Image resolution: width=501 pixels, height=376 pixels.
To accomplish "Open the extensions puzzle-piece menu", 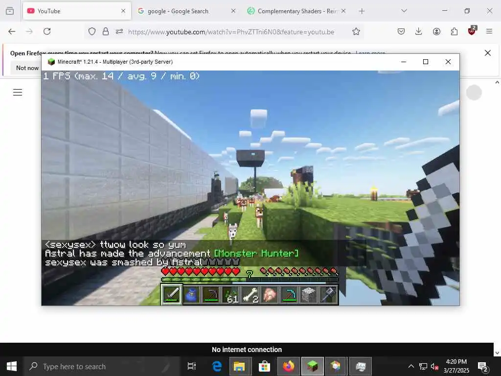I will pyautogui.click(x=454, y=31).
